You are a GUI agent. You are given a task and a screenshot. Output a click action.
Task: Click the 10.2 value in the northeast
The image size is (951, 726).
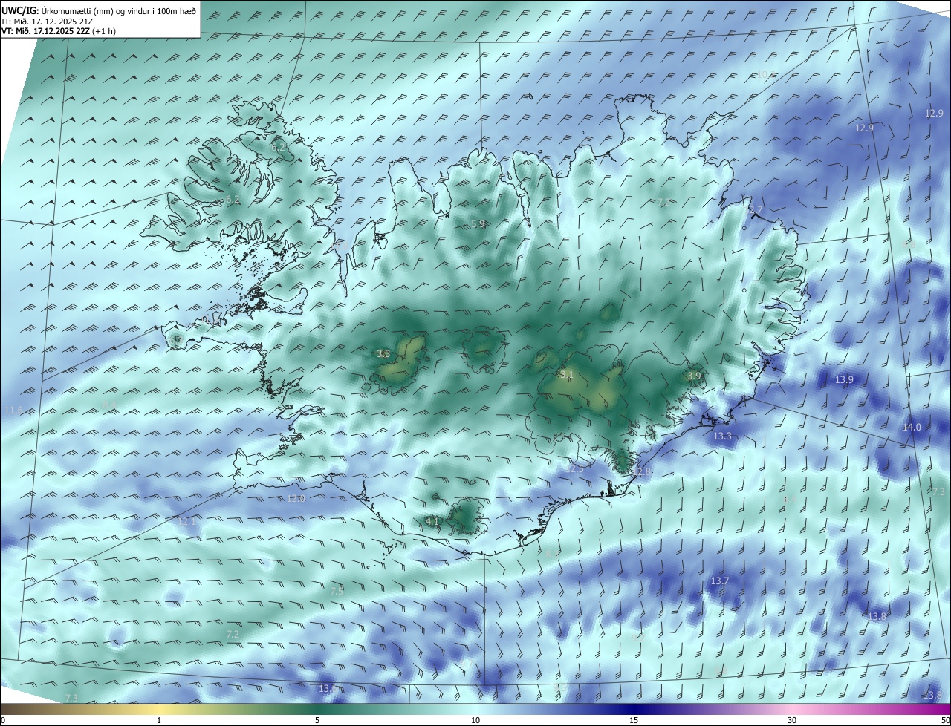pyautogui.click(x=765, y=74)
